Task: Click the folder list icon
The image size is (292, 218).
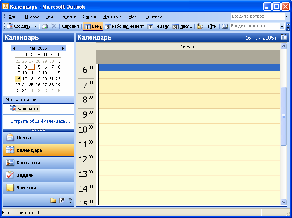Action: [x=53, y=200]
